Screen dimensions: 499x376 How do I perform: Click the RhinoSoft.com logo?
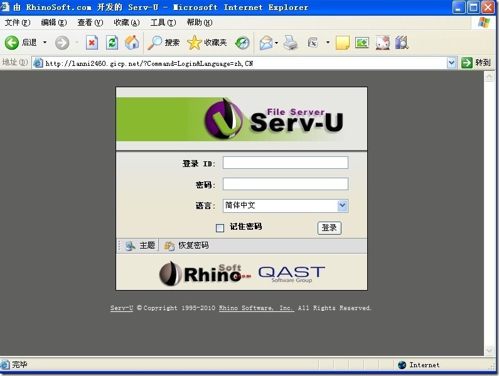(x=205, y=273)
